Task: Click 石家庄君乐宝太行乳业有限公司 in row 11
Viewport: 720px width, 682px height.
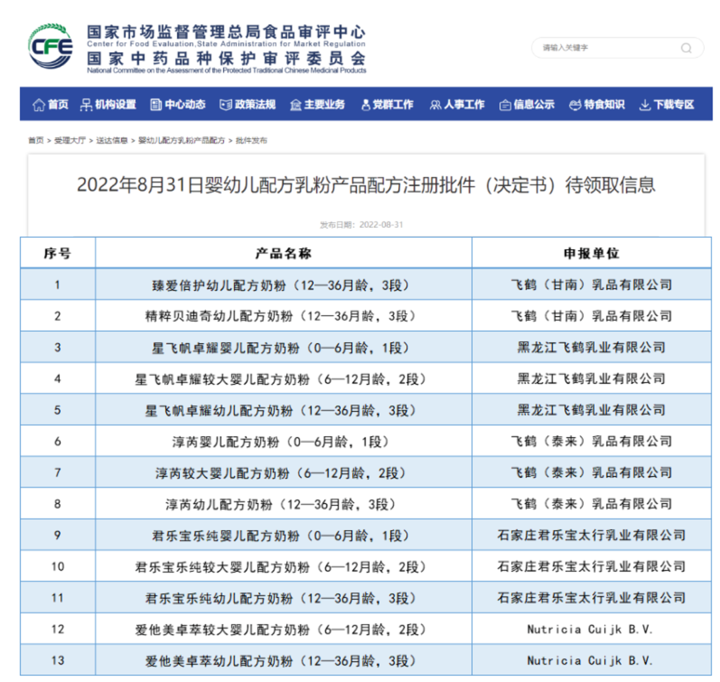Action: 591,598
